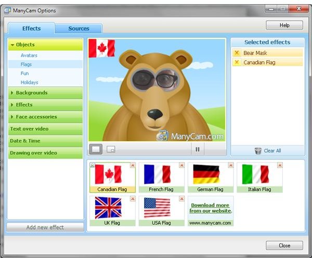Switch to picture-in-picture view mode
The image size is (312, 258).
click(111, 149)
